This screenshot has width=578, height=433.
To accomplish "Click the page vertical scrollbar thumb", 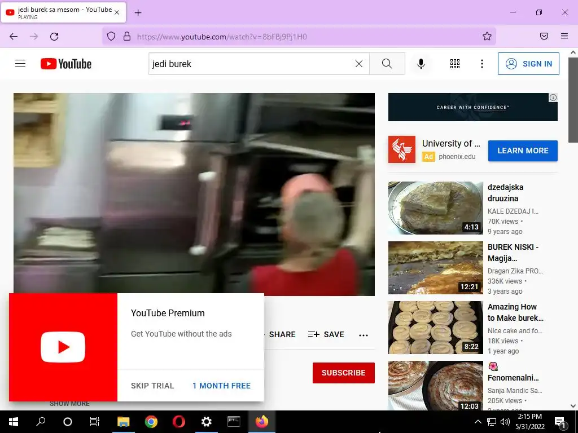I will pos(573,99).
